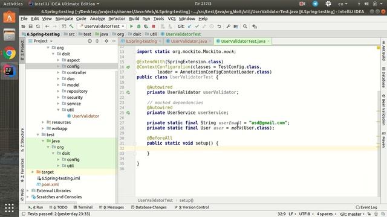Image resolution: width=387 pixels, height=217 pixels.
Task: Open the 4 spaces indent selector
Action: tap(326, 214)
